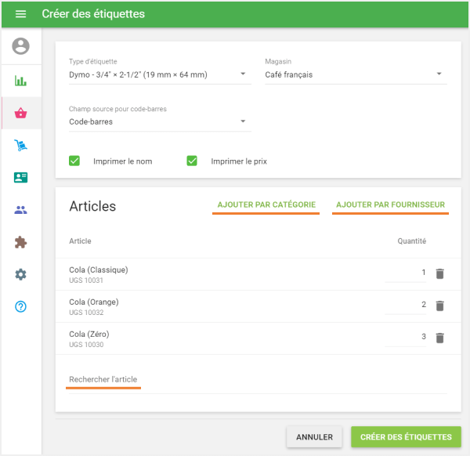Open the help question mark icon
470x456 pixels.
click(20, 306)
